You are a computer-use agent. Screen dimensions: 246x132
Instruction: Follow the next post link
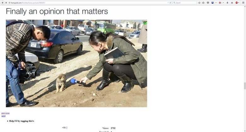pos(3,116)
